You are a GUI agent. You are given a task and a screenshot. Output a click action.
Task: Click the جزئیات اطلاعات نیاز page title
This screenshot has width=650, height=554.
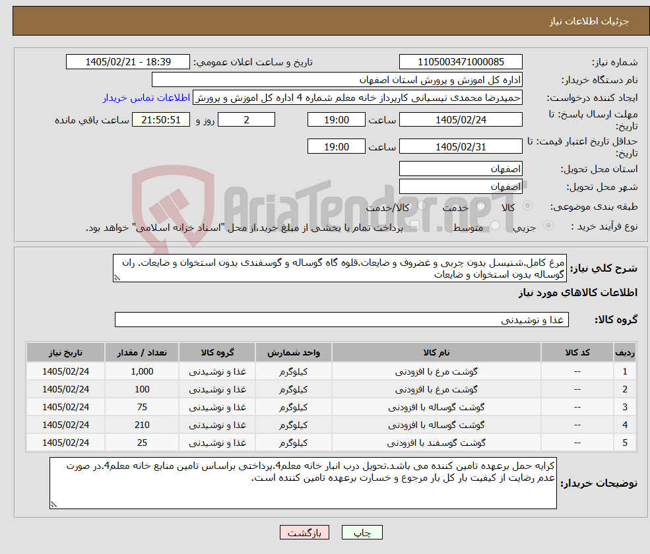coord(589,21)
